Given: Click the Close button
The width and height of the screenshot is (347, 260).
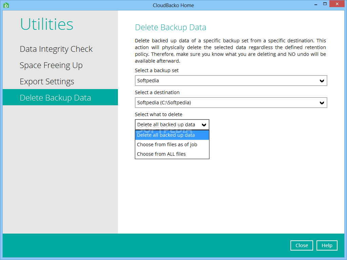Looking at the screenshot, I should click(302, 245).
